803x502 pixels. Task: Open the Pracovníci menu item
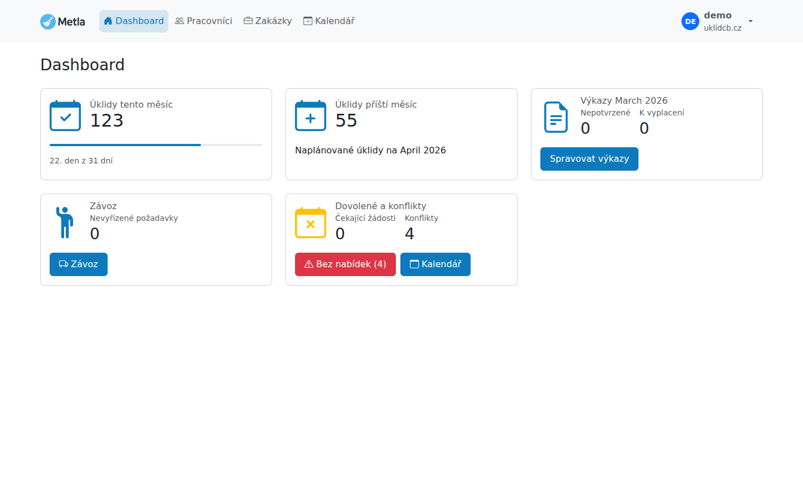[x=204, y=21]
